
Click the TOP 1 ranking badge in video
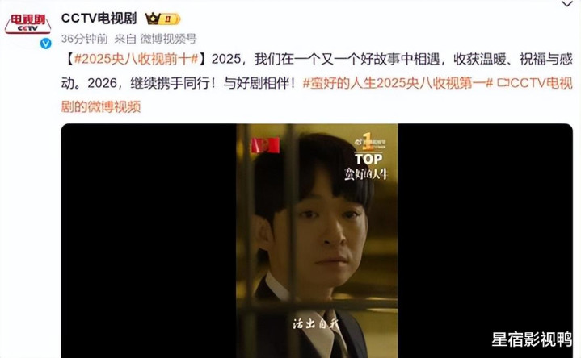click(x=368, y=149)
